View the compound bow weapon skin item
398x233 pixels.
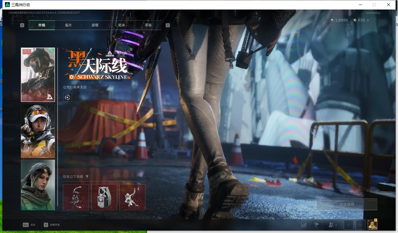point(76,197)
